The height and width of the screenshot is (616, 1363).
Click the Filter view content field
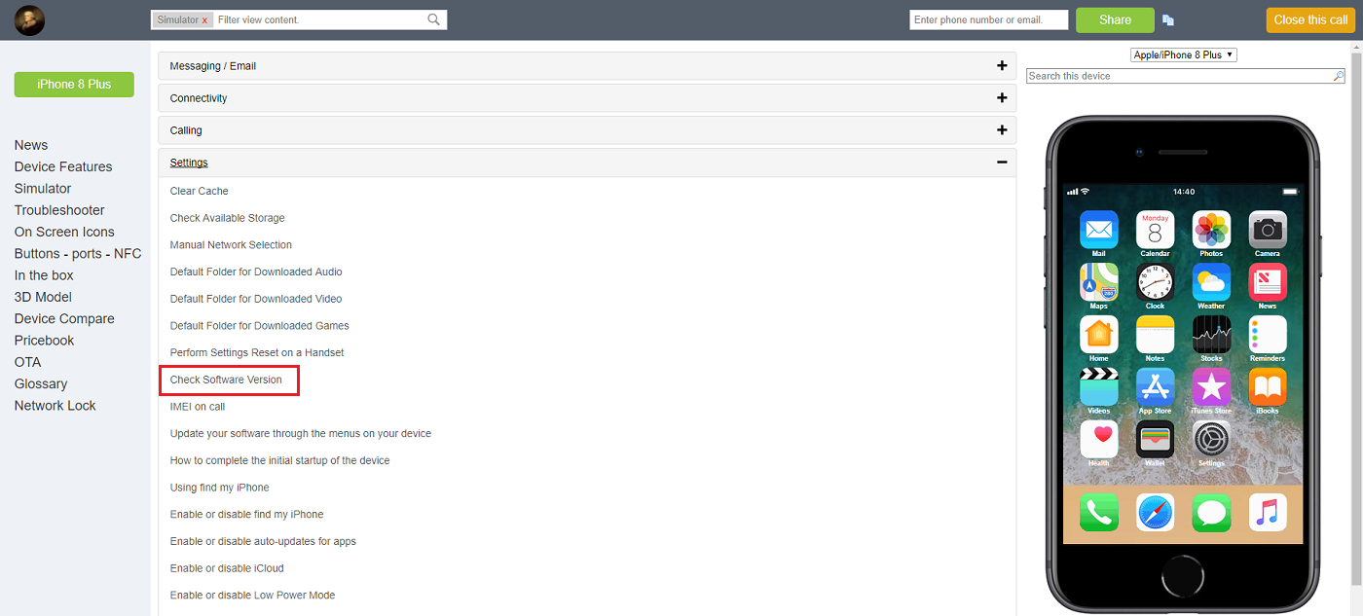click(319, 19)
